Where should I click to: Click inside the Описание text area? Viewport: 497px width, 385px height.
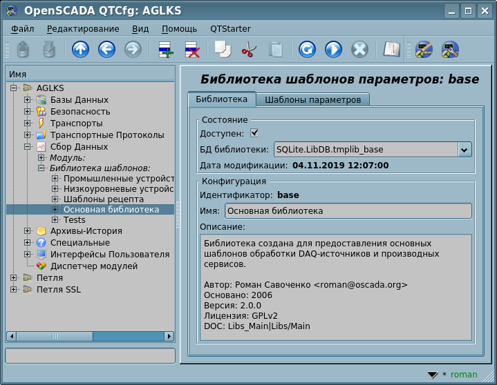pos(336,288)
